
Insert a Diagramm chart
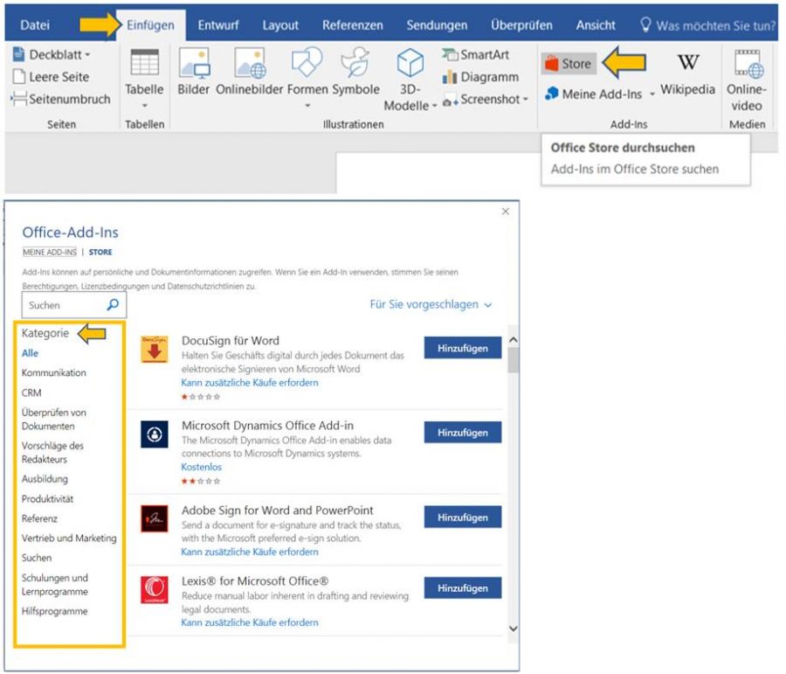coord(480,77)
